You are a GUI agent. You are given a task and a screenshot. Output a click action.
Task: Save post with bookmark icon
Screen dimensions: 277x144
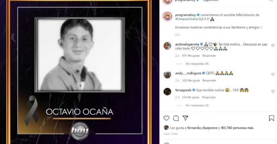[272, 118]
